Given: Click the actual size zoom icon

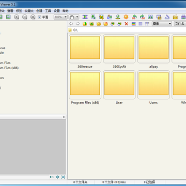Looking at the screenshot, I should click(x=33, y=17).
